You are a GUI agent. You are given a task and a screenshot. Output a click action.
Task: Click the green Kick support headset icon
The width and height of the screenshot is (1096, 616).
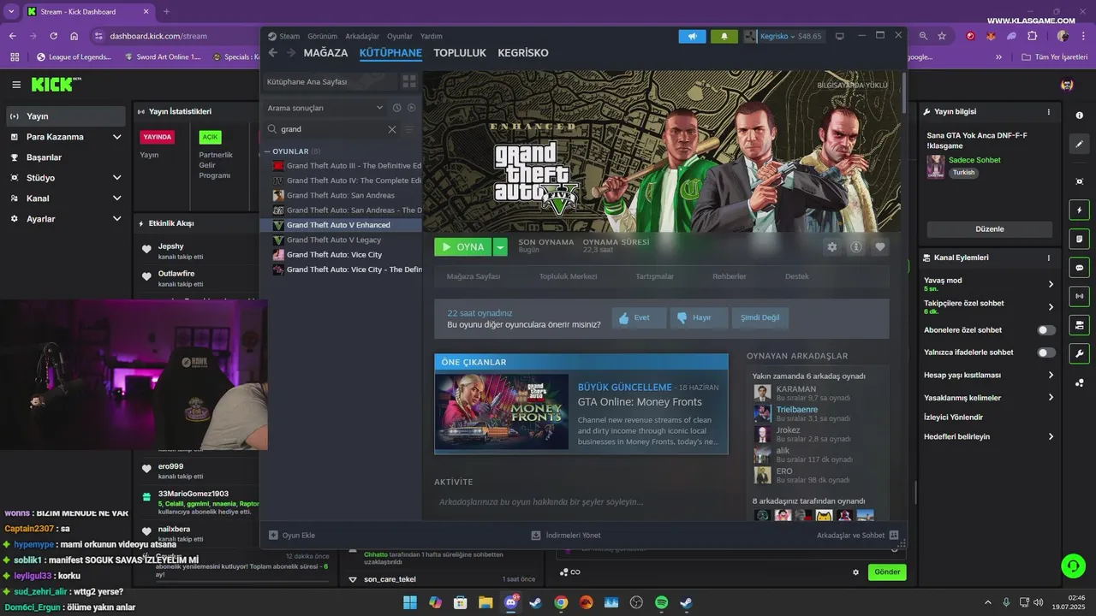[x=1073, y=566]
